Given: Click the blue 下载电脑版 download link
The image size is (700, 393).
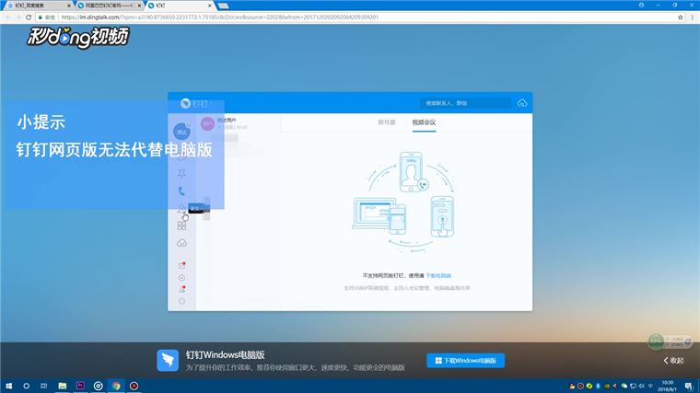Looking at the screenshot, I should click(438, 276).
